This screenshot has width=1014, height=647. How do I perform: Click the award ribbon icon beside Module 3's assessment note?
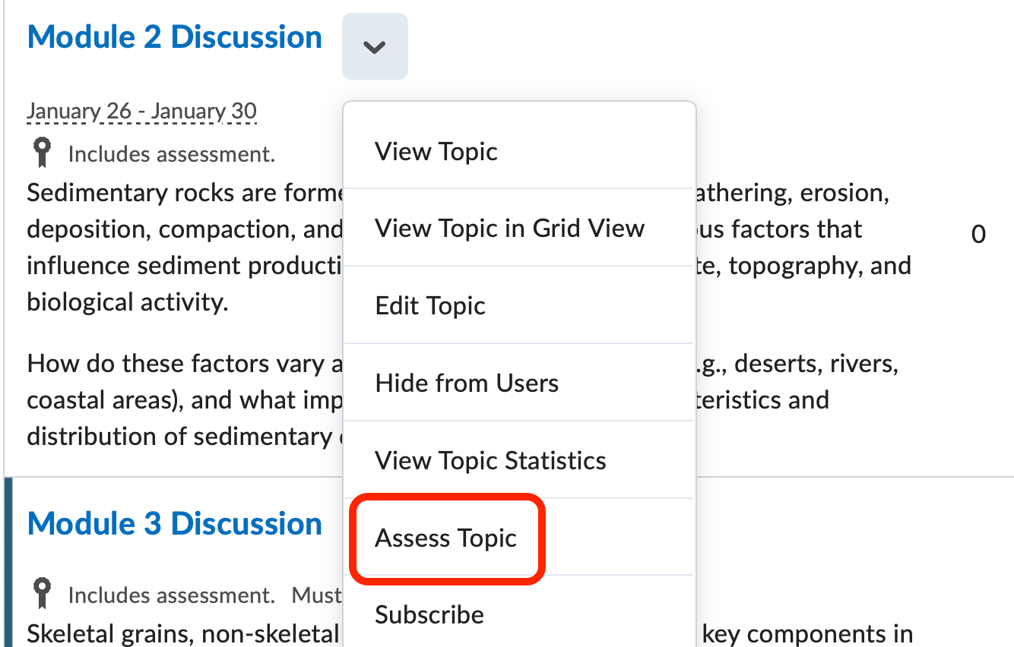(x=42, y=595)
